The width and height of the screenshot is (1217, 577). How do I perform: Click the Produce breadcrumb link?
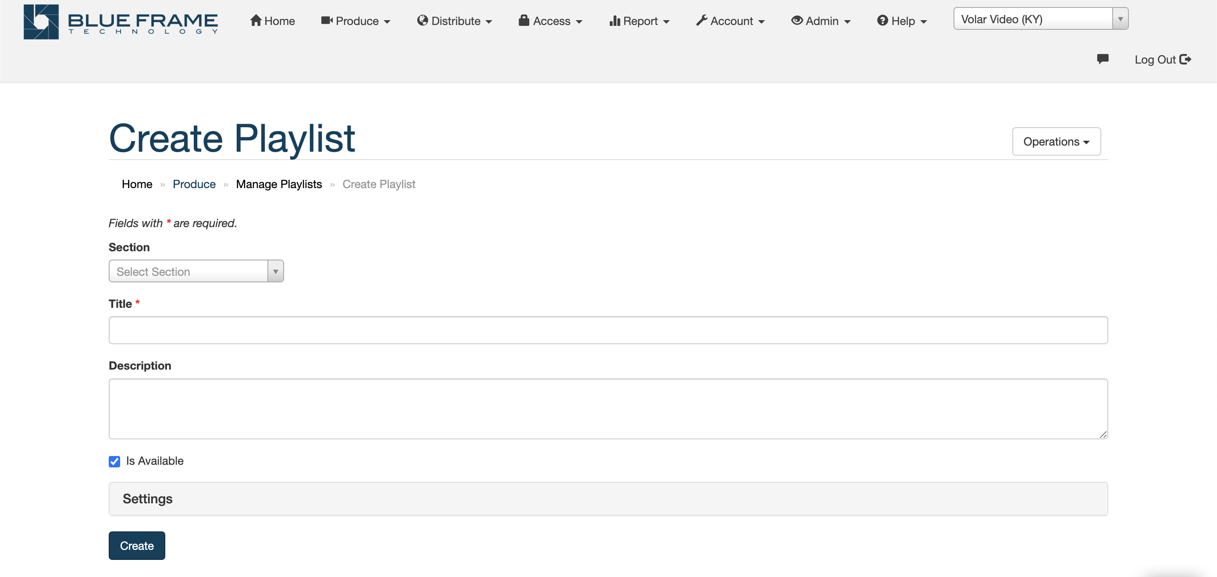pos(194,184)
